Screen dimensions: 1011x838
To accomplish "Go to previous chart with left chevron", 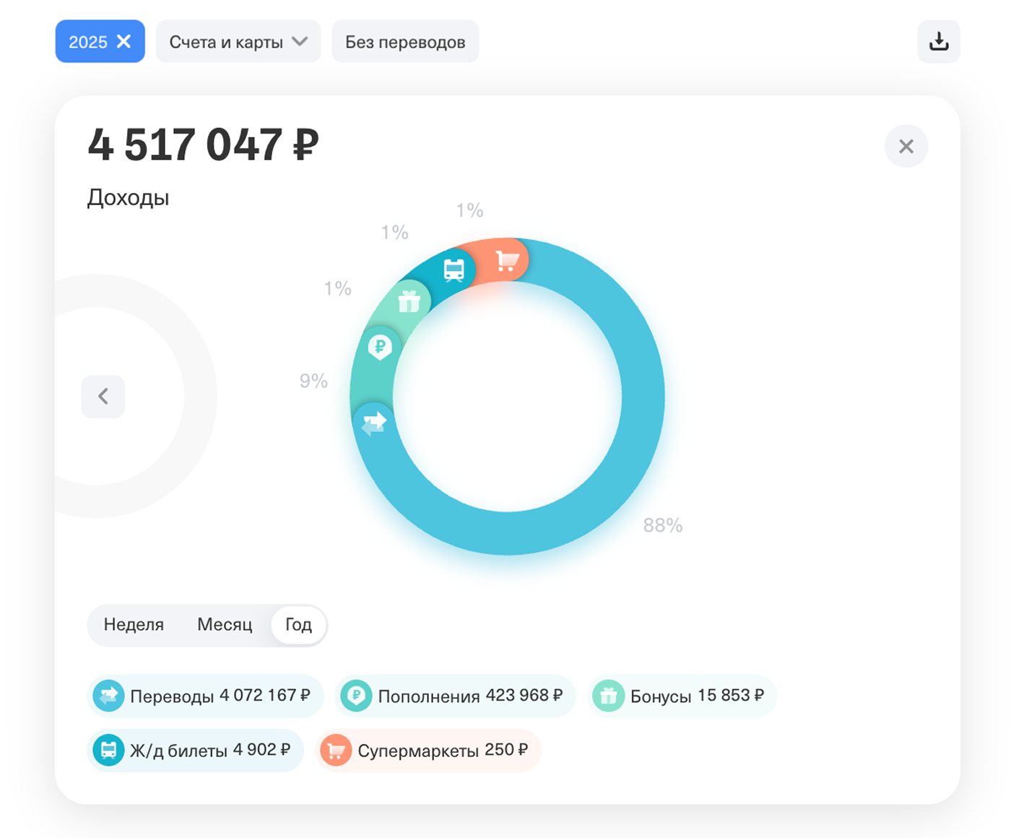I will pos(103,396).
